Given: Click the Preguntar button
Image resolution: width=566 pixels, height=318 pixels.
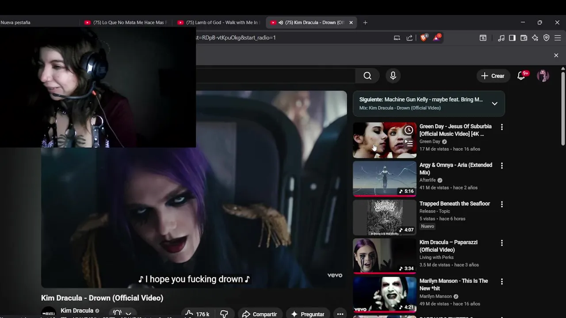Looking at the screenshot, I should point(308,314).
